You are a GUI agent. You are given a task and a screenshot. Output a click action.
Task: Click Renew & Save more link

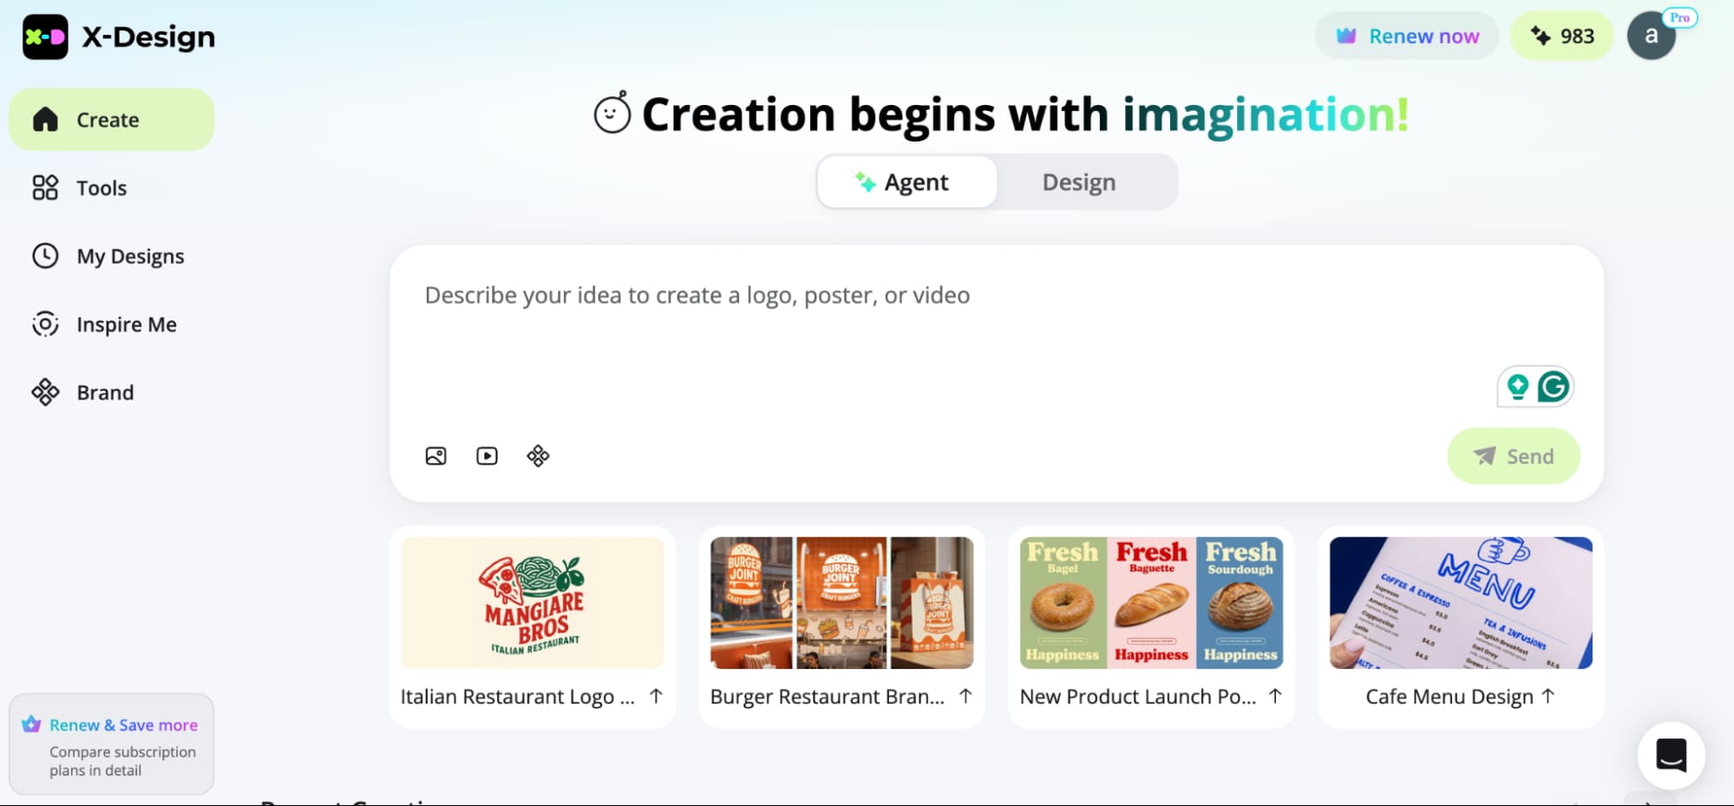(123, 725)
